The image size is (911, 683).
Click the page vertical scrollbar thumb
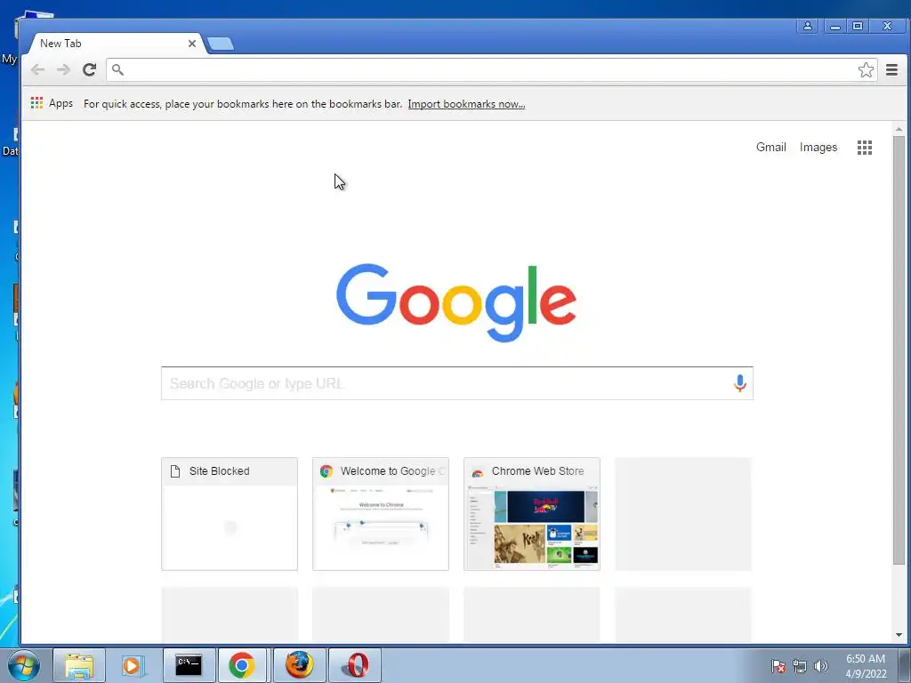pos(899,350)
